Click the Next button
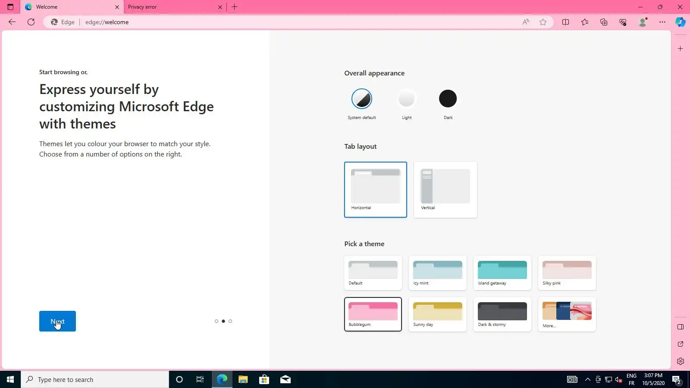The image size is (690, 388). (x=57, y=321)
